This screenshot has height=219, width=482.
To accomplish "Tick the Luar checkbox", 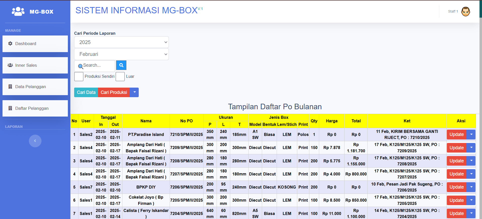I will [120, 77].
